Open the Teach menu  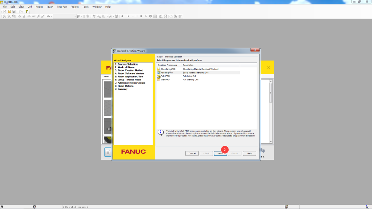point(50,7)
